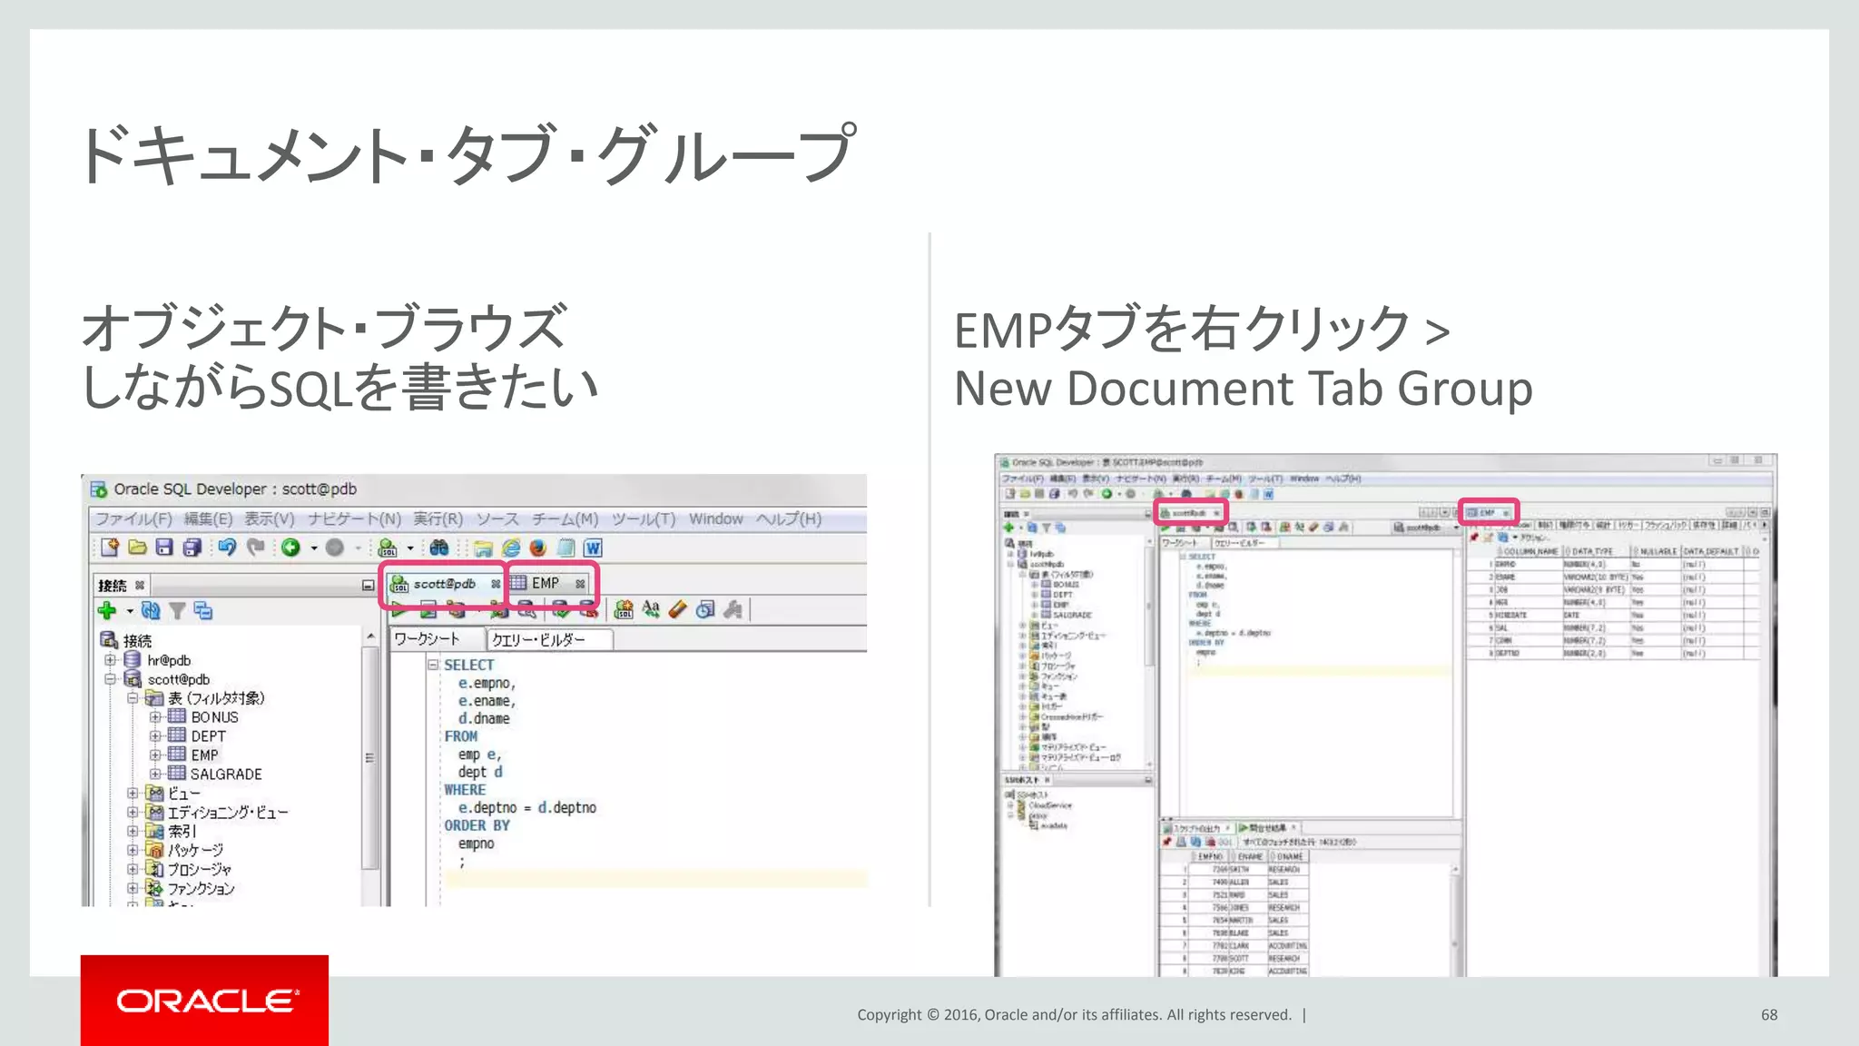
Task: Click the notepad icon in left screenshot toolbar
Action: tap(566, 548)
